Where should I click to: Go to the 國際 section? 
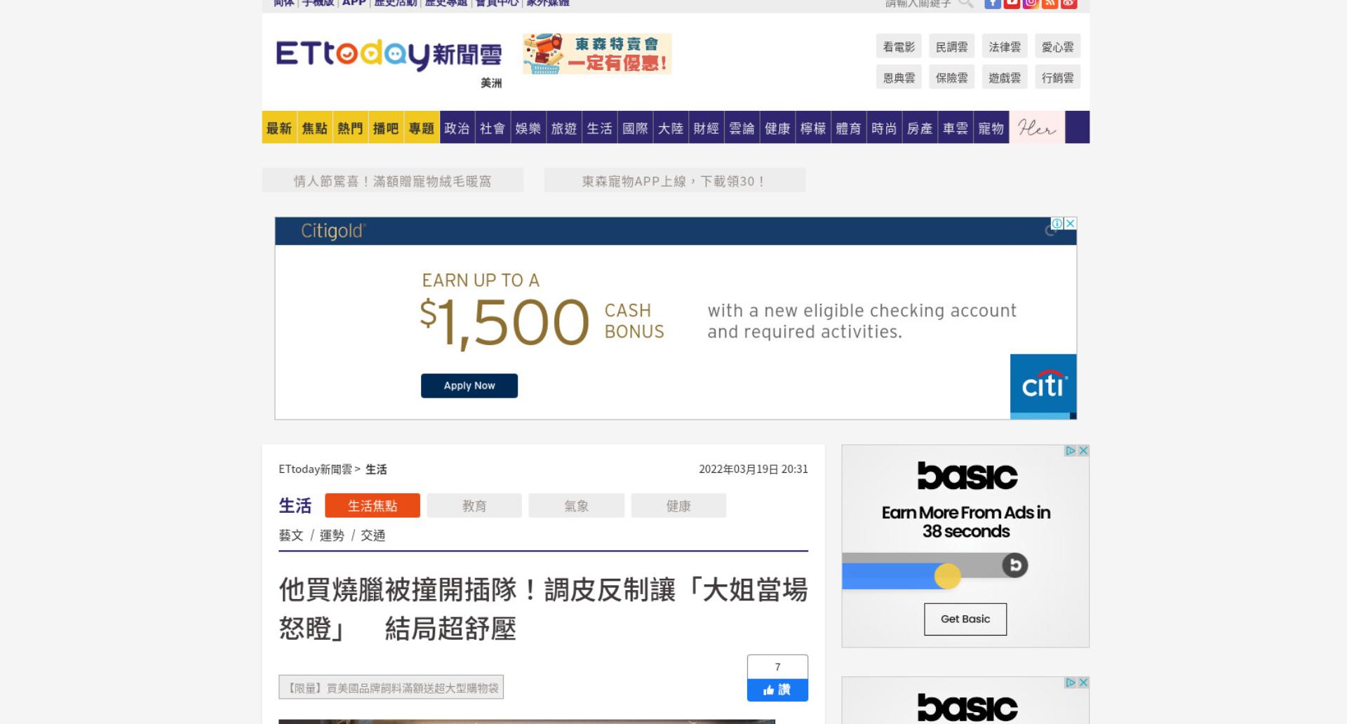point(636,128)
